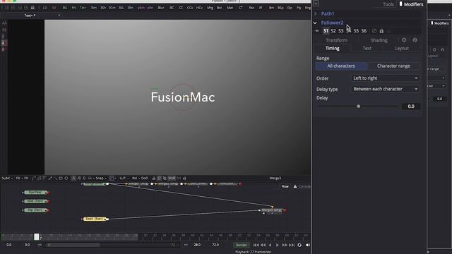Open the Text tab in Follower2
452x254 pixels.
click(x=367, y=49)
